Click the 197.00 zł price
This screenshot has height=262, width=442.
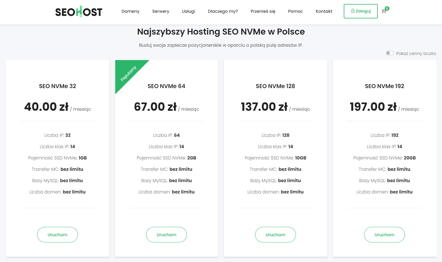(373, 107)
